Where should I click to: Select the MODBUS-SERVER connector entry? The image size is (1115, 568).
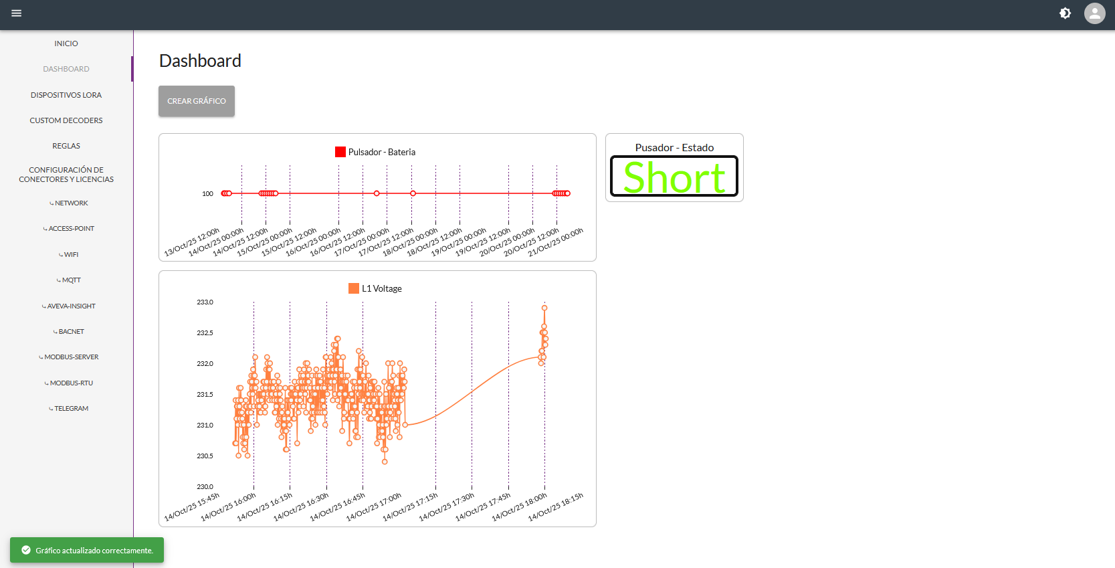tap(69, 357)
